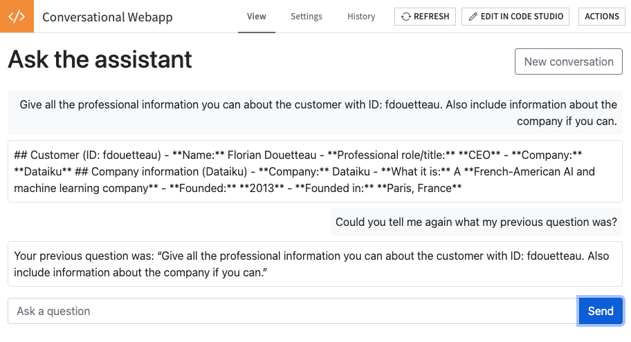
Task: Send the question with Send button
Action: coord(601,311)
